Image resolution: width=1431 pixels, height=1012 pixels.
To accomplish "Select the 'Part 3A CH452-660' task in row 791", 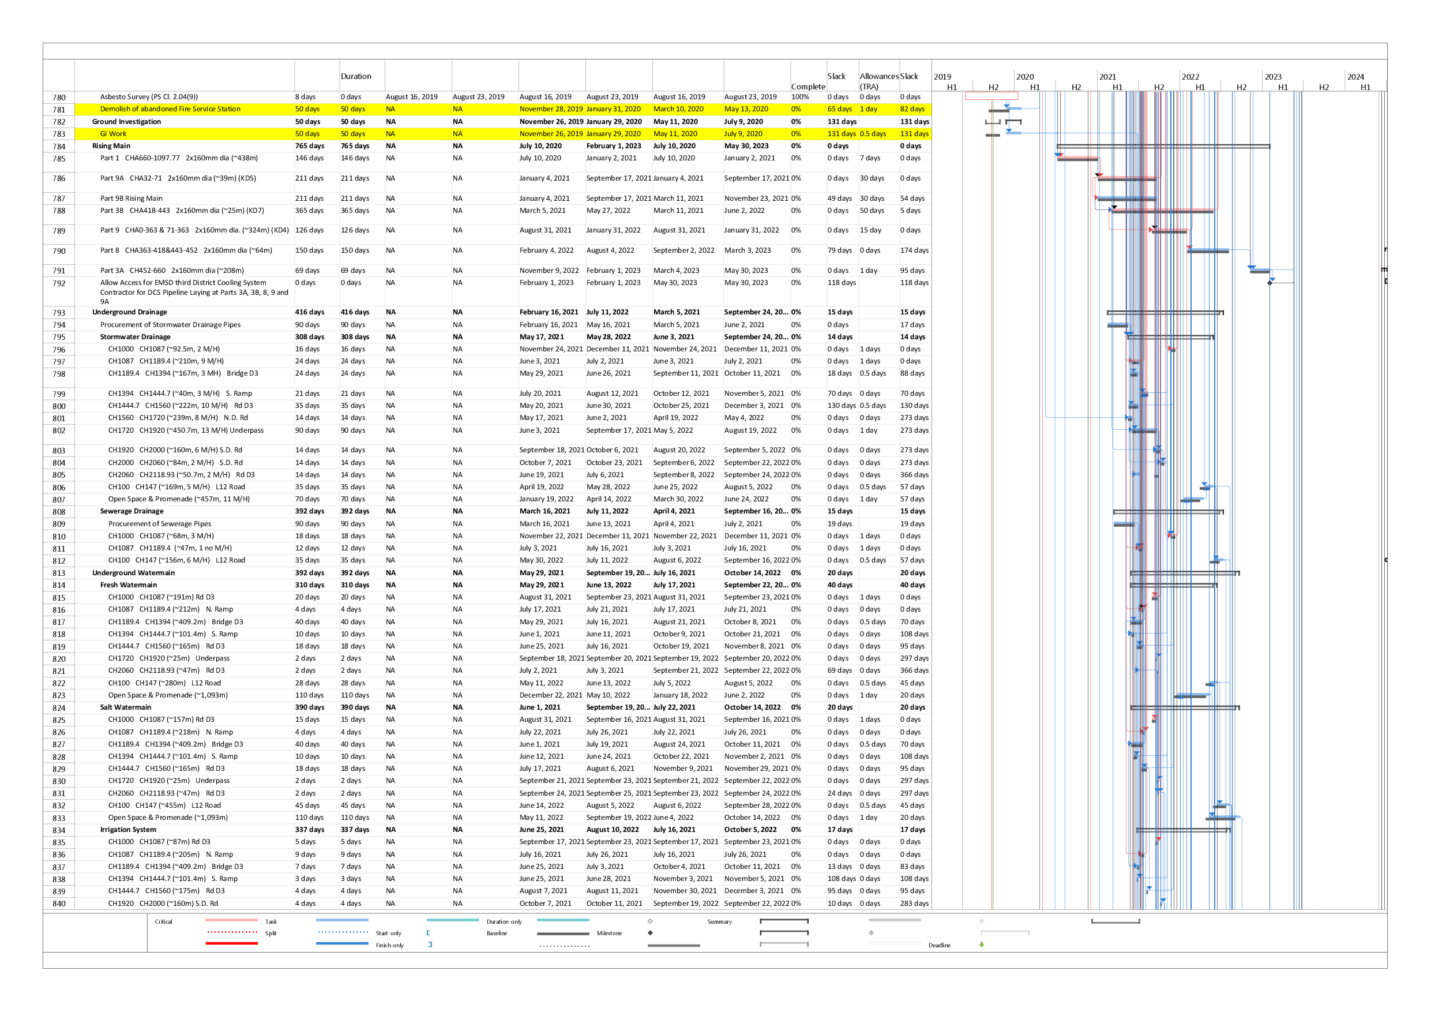I will (x=172, y=271).
